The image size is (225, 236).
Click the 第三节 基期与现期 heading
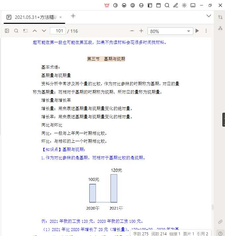pyautogui.click(x=106, y=59)
